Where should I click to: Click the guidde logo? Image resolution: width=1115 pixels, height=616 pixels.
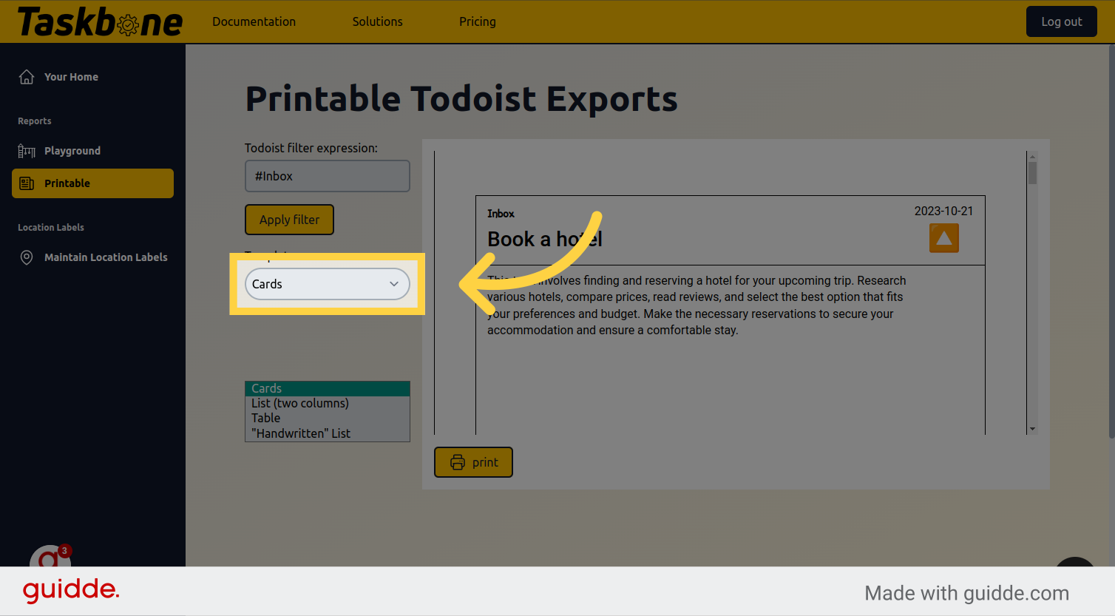71,590
